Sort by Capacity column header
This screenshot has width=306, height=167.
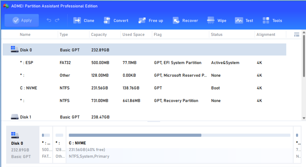click(99, 35)
